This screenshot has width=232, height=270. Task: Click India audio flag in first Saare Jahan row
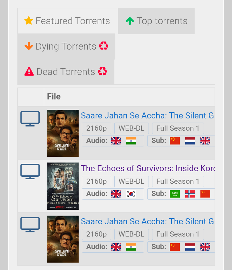(x=131, y=141)
